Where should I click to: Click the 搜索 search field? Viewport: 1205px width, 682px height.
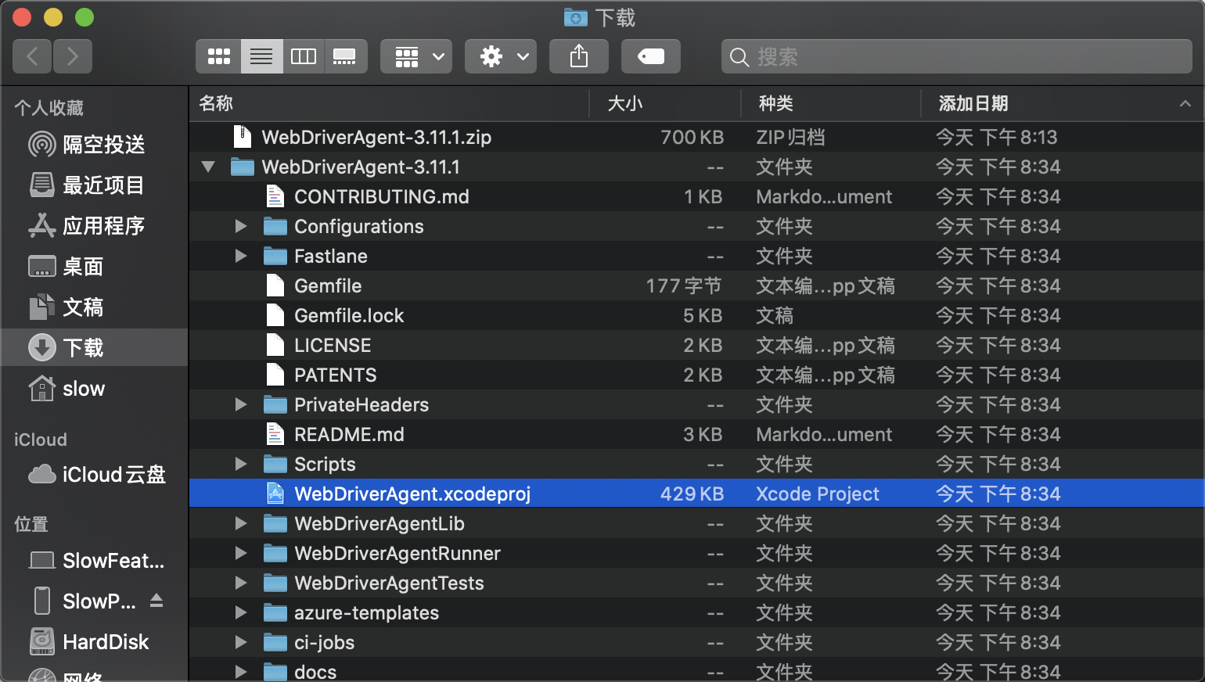click(x=957, y=56)
